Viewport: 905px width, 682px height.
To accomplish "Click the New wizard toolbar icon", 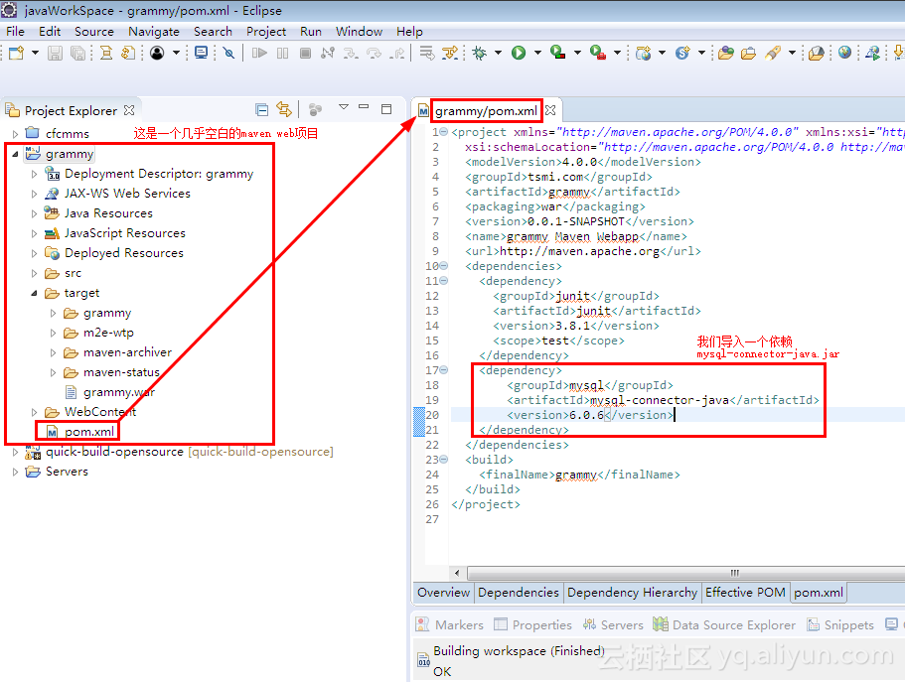I will [x=17, y=53].
